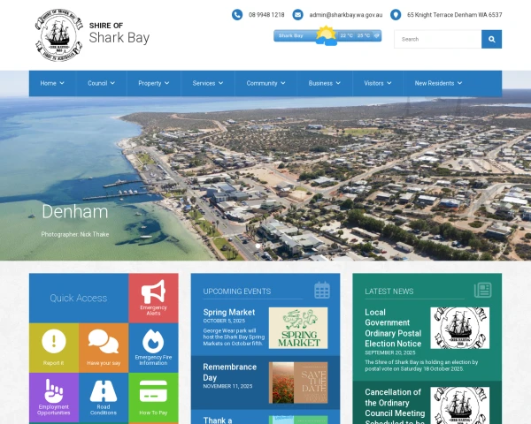Viewport: 531px width, 424px height.
Task: Click into the Search input field
Action: 438,39
